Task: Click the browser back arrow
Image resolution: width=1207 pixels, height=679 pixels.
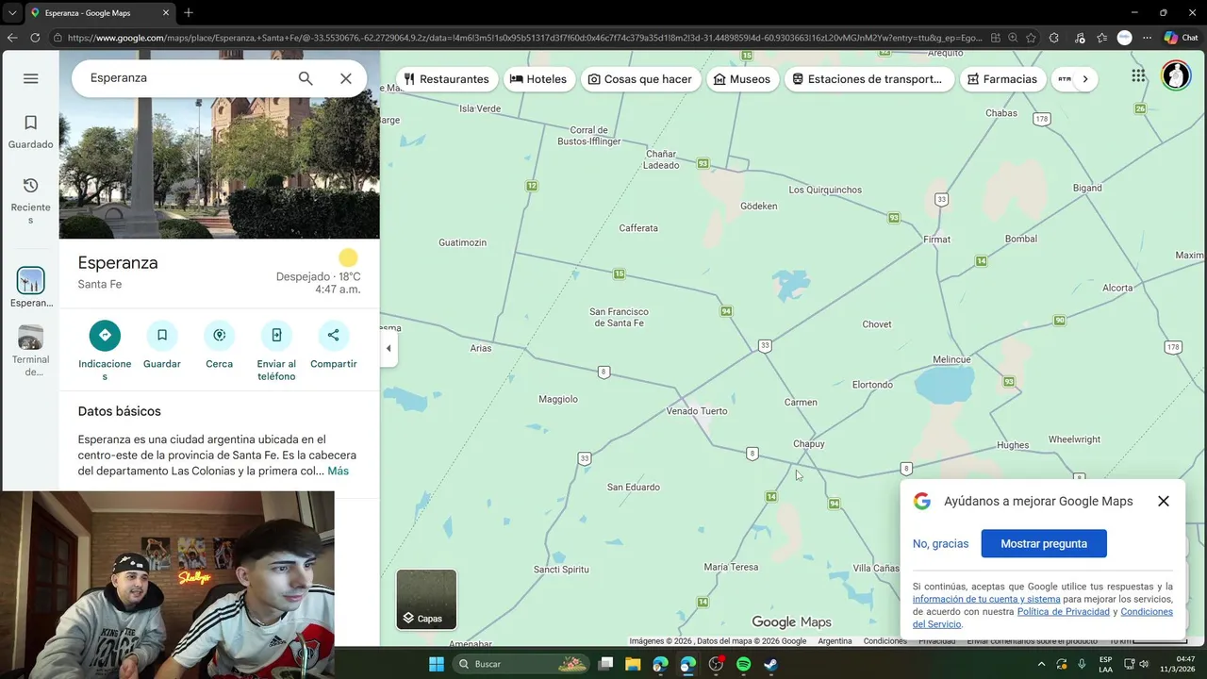Action: pos(12,38)
